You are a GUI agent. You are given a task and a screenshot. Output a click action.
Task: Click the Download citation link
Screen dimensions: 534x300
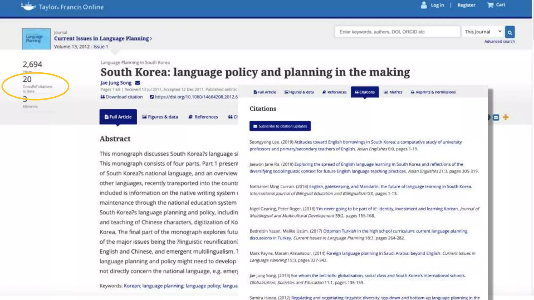(122, 97)
